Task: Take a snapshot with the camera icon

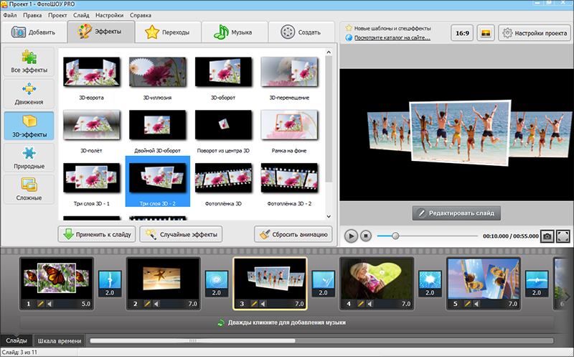Action: (547, 236)
